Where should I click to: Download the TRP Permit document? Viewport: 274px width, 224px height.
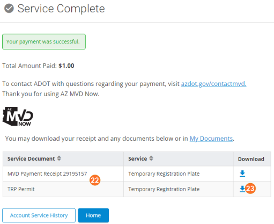(242, 189)
